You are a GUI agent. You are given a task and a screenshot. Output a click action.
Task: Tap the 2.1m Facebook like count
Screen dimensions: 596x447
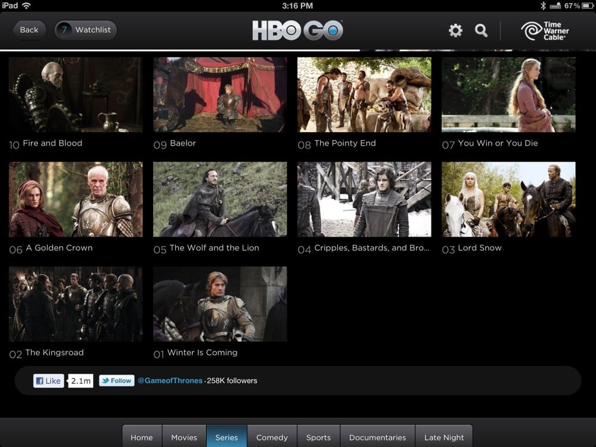coord(80,381)
